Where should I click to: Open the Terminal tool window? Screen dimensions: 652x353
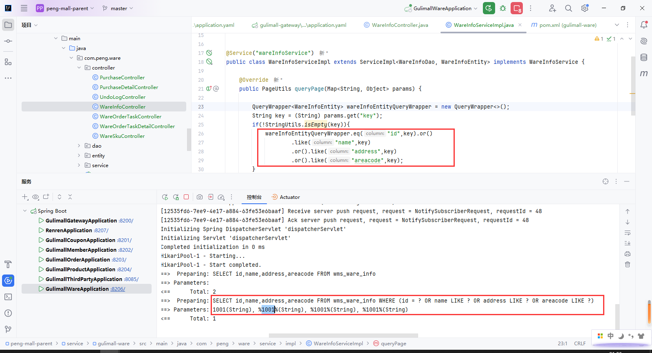tap(8, 297)
